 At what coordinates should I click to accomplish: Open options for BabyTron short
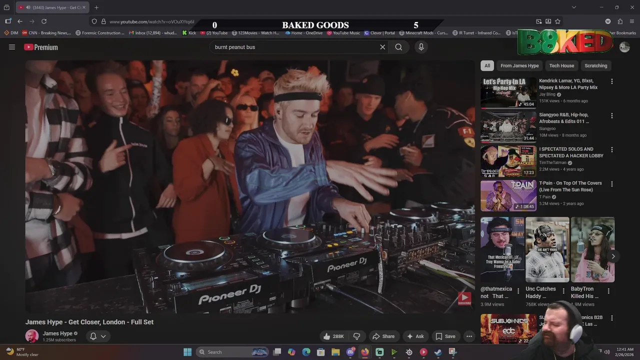(x=608, y=291)
